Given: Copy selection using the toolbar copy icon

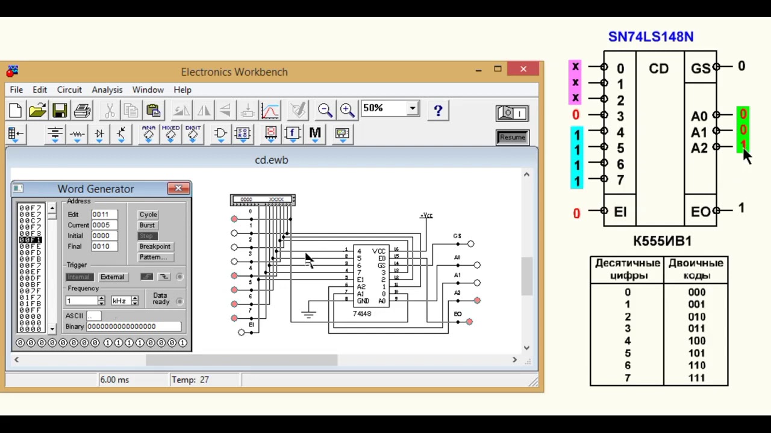Looking at the screenshot, I should [131, 111].
